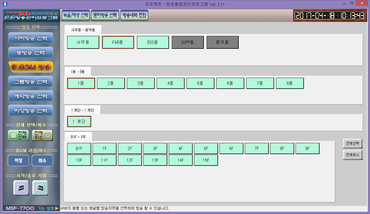Go to 동방송 선택 in the sidebar
This screenshot has height=214, width=370.
tap(31, 52)
